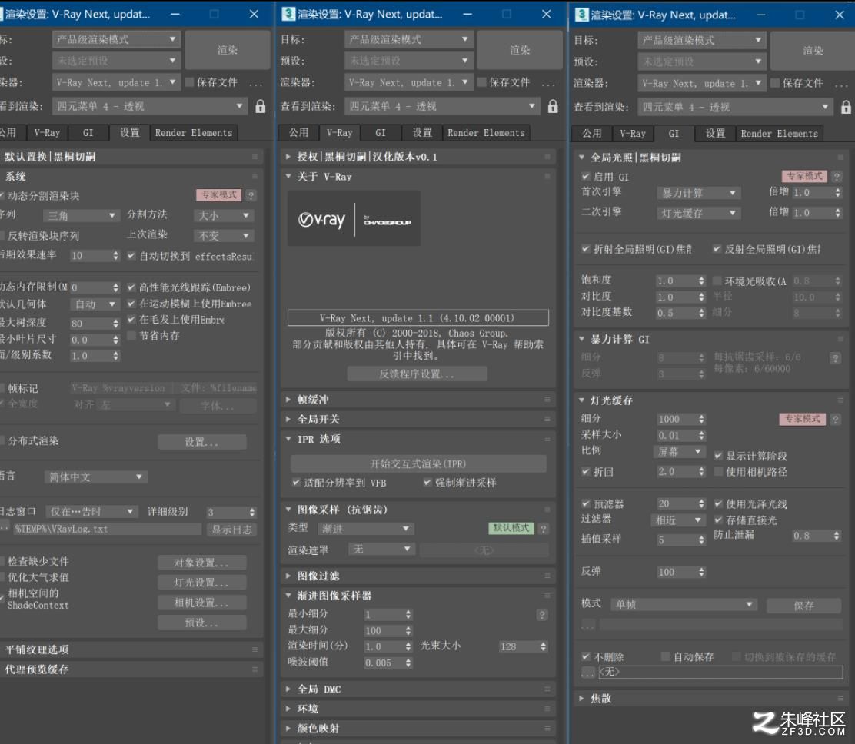Toggle 启用 GI checkbox
Screen dimensions: 855x744
point(586,176)
